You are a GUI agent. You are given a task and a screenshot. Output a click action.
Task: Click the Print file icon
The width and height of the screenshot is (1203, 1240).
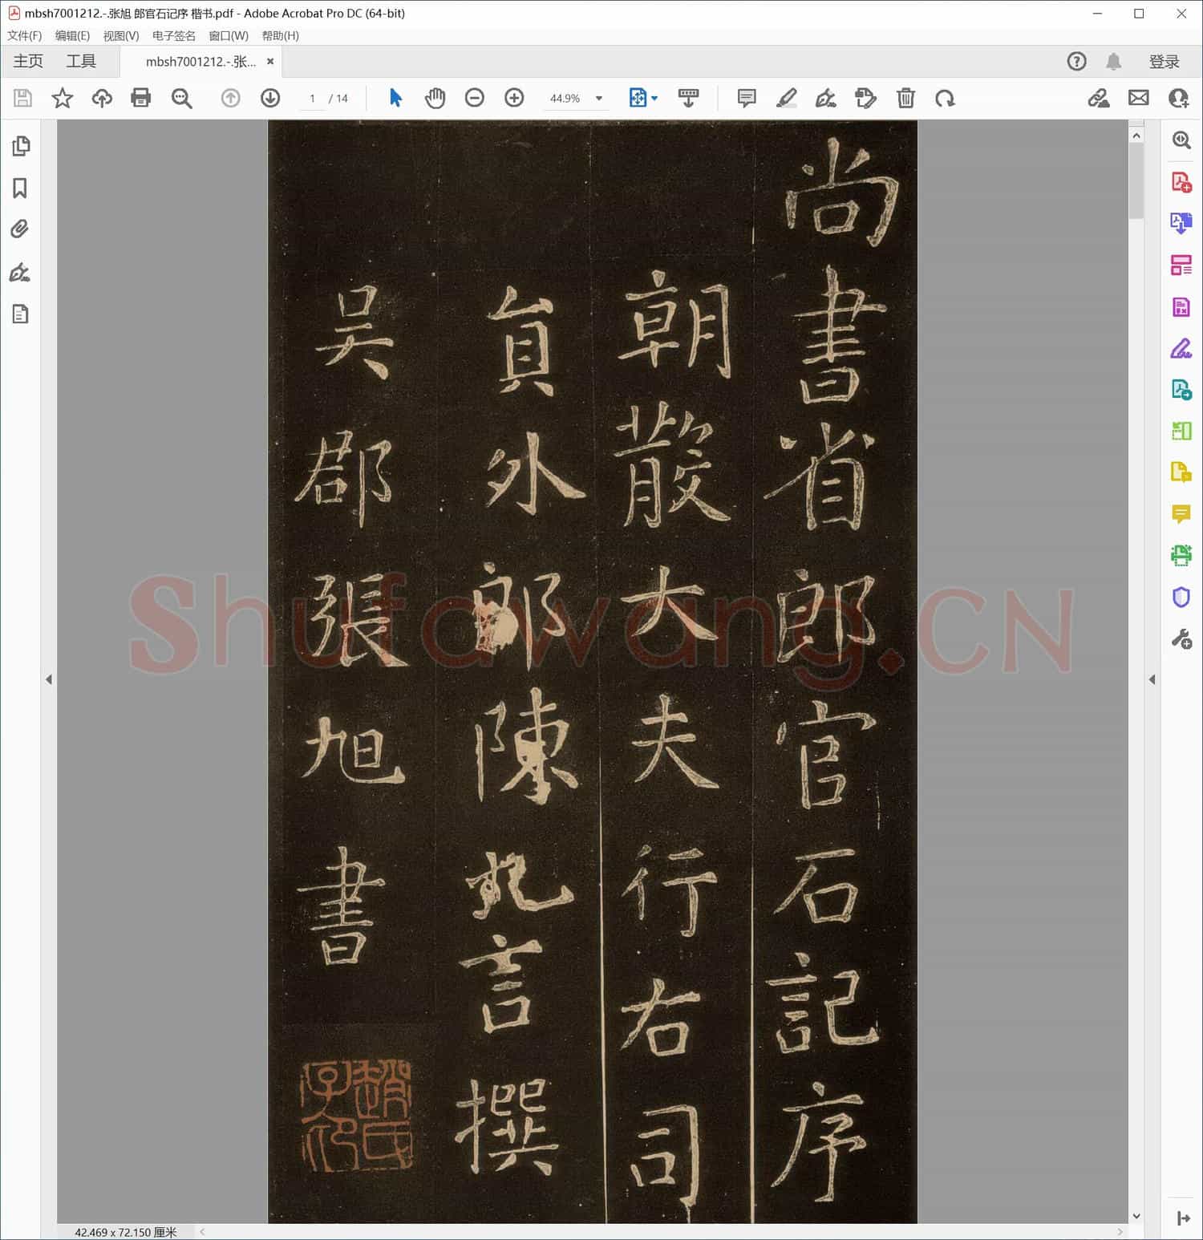pyautogui.click(x=141, y=98)
